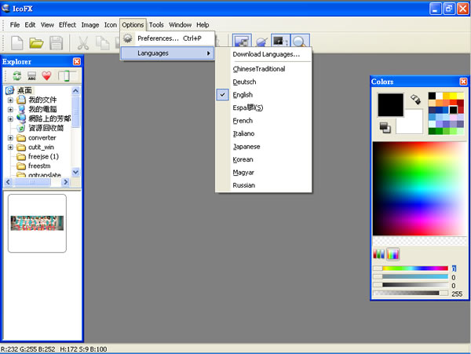
Task: Expand the converter folder node
Action: pyautogui.click(x=10, y=138)
